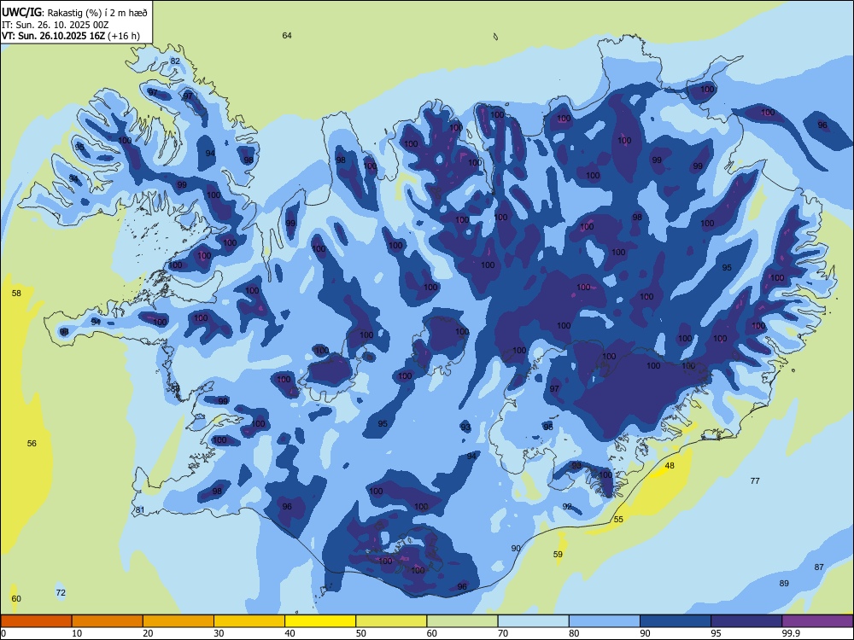
Task: Click the '40' legend tick label
Action: 290,633
